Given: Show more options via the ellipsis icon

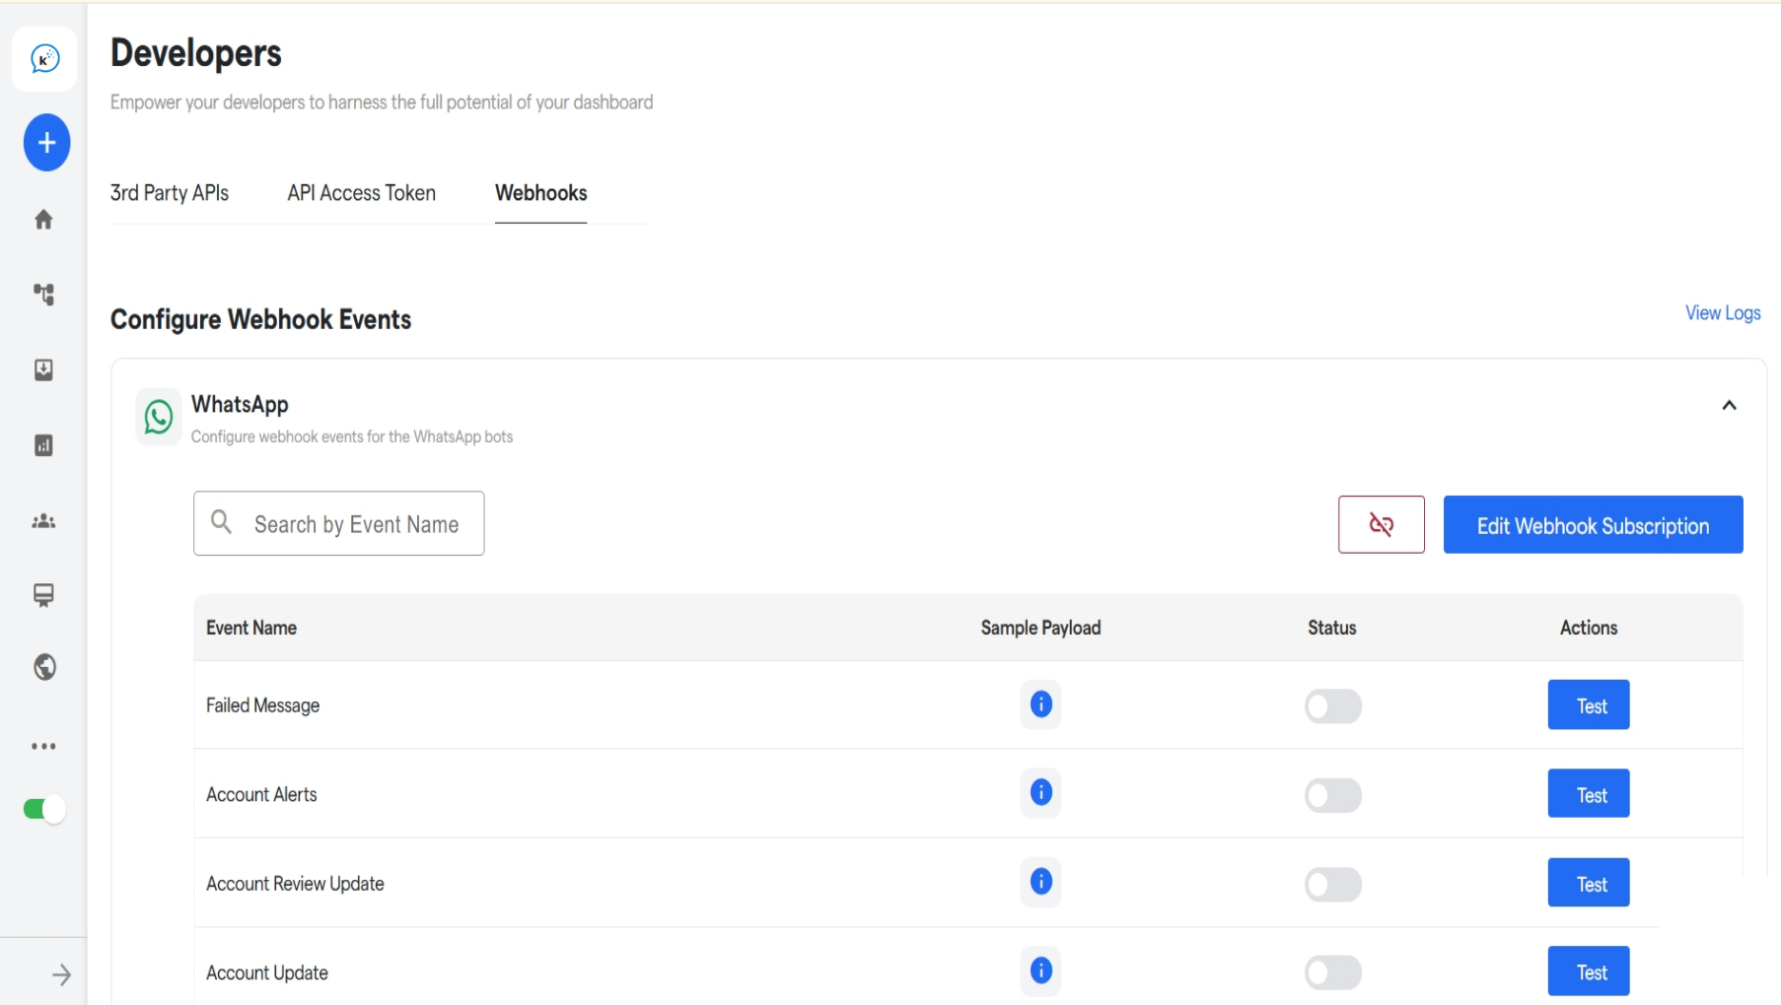Looking at the screenshot, I should pyautogui.click(x=43, y=746).
